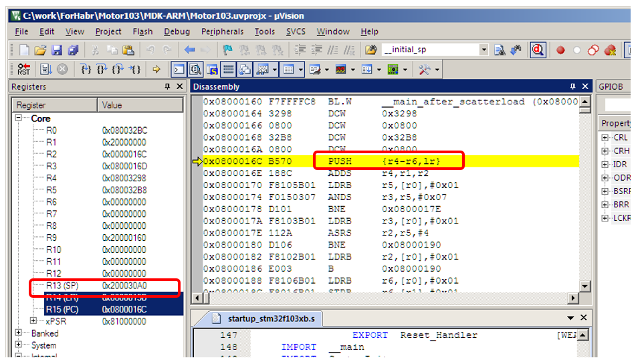The height and width of the screenshot is (364, 640).
Task: Expand the Banked register group
Action: tap(18, 333)
